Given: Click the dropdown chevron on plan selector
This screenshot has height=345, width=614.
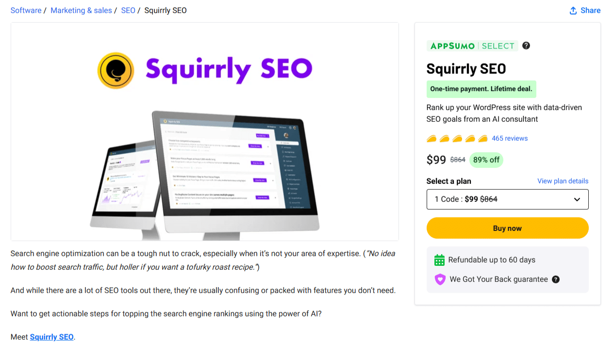Looking at the screenshot, I should [577, 199].
